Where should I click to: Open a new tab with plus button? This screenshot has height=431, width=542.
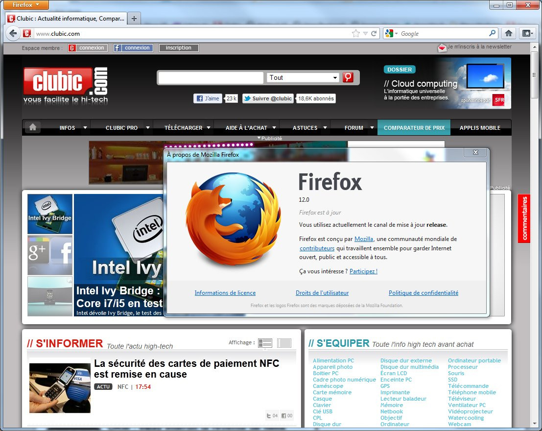[x=134, y=19]
